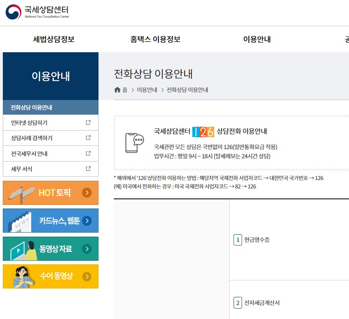Select item 1 현금영수증
Screen dimensions: 349x319
252,240
